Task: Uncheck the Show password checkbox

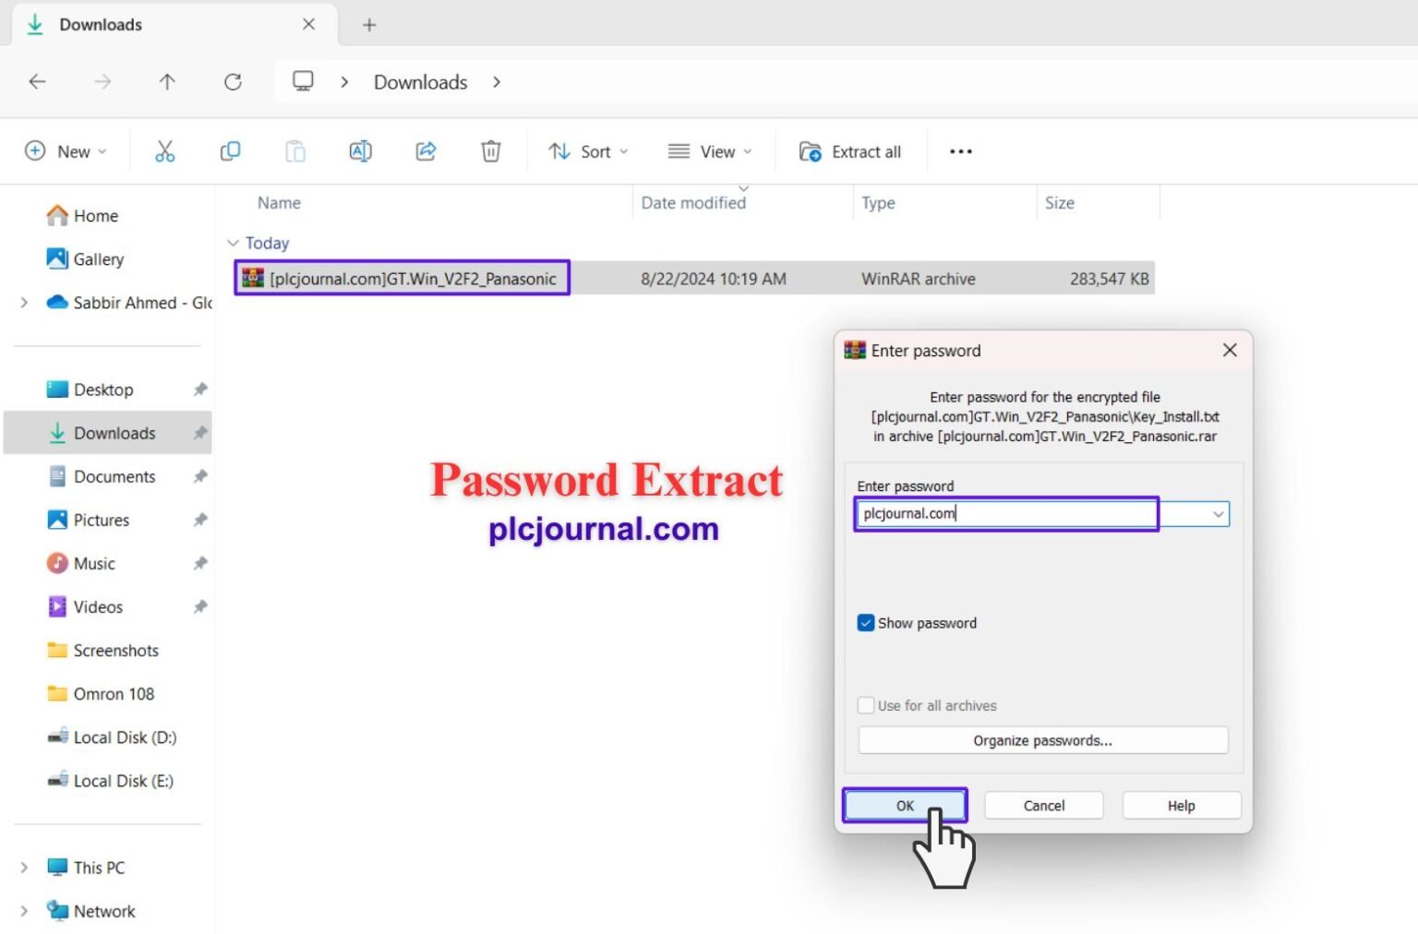Action: pos(865,623)
